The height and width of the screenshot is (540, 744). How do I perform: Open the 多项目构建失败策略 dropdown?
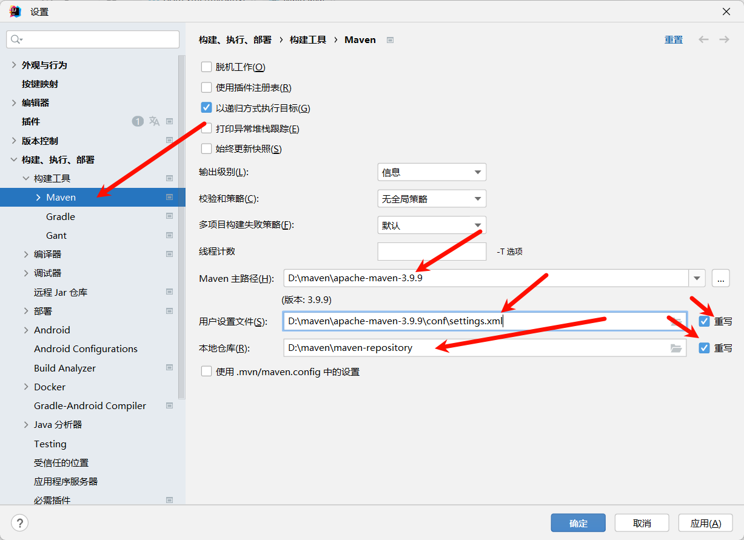click(x=432, y=225)
